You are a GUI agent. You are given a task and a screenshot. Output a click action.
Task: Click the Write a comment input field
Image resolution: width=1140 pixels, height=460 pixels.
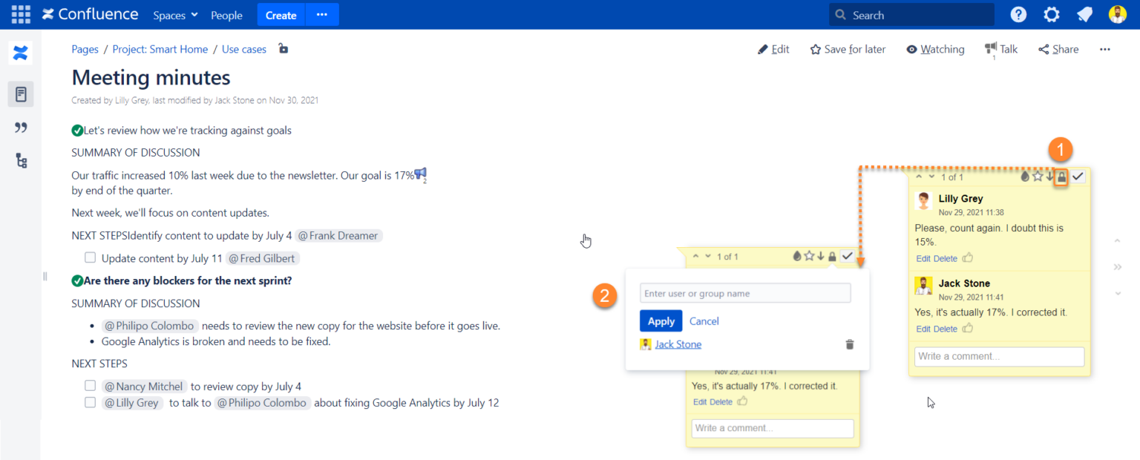pos(998,356)
